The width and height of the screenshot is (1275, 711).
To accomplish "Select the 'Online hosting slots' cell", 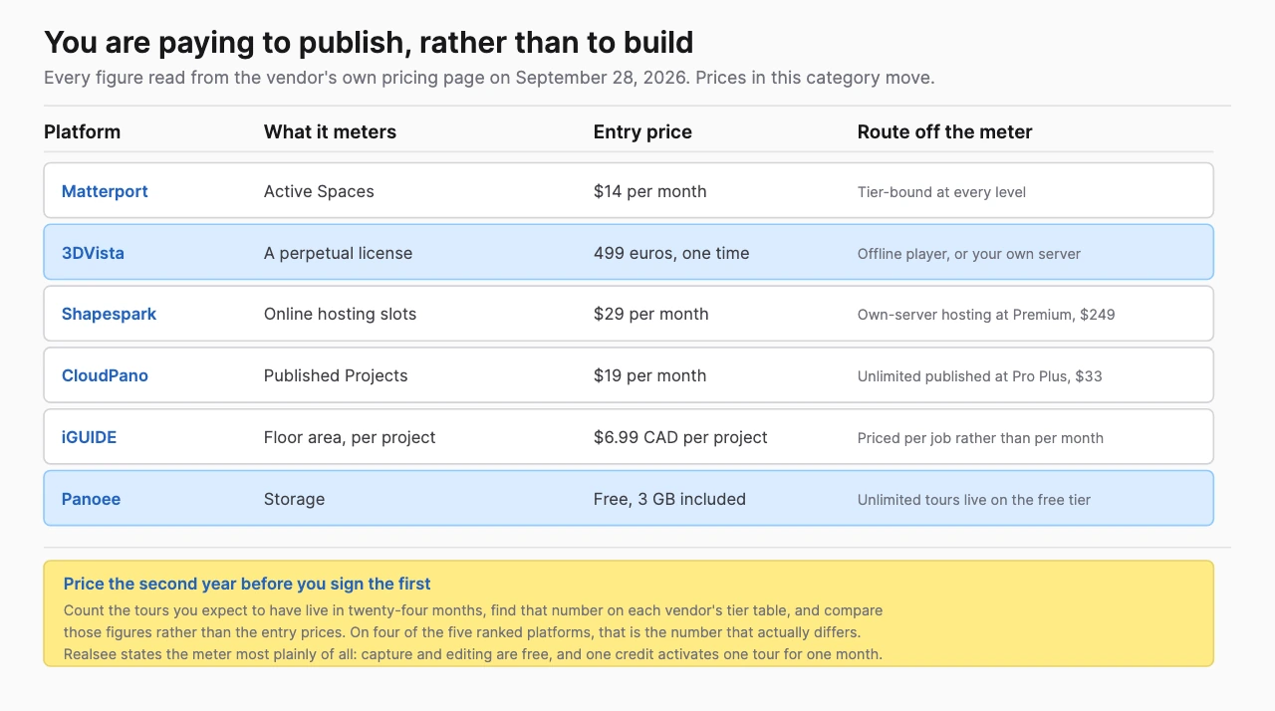I will pos(340,314).
